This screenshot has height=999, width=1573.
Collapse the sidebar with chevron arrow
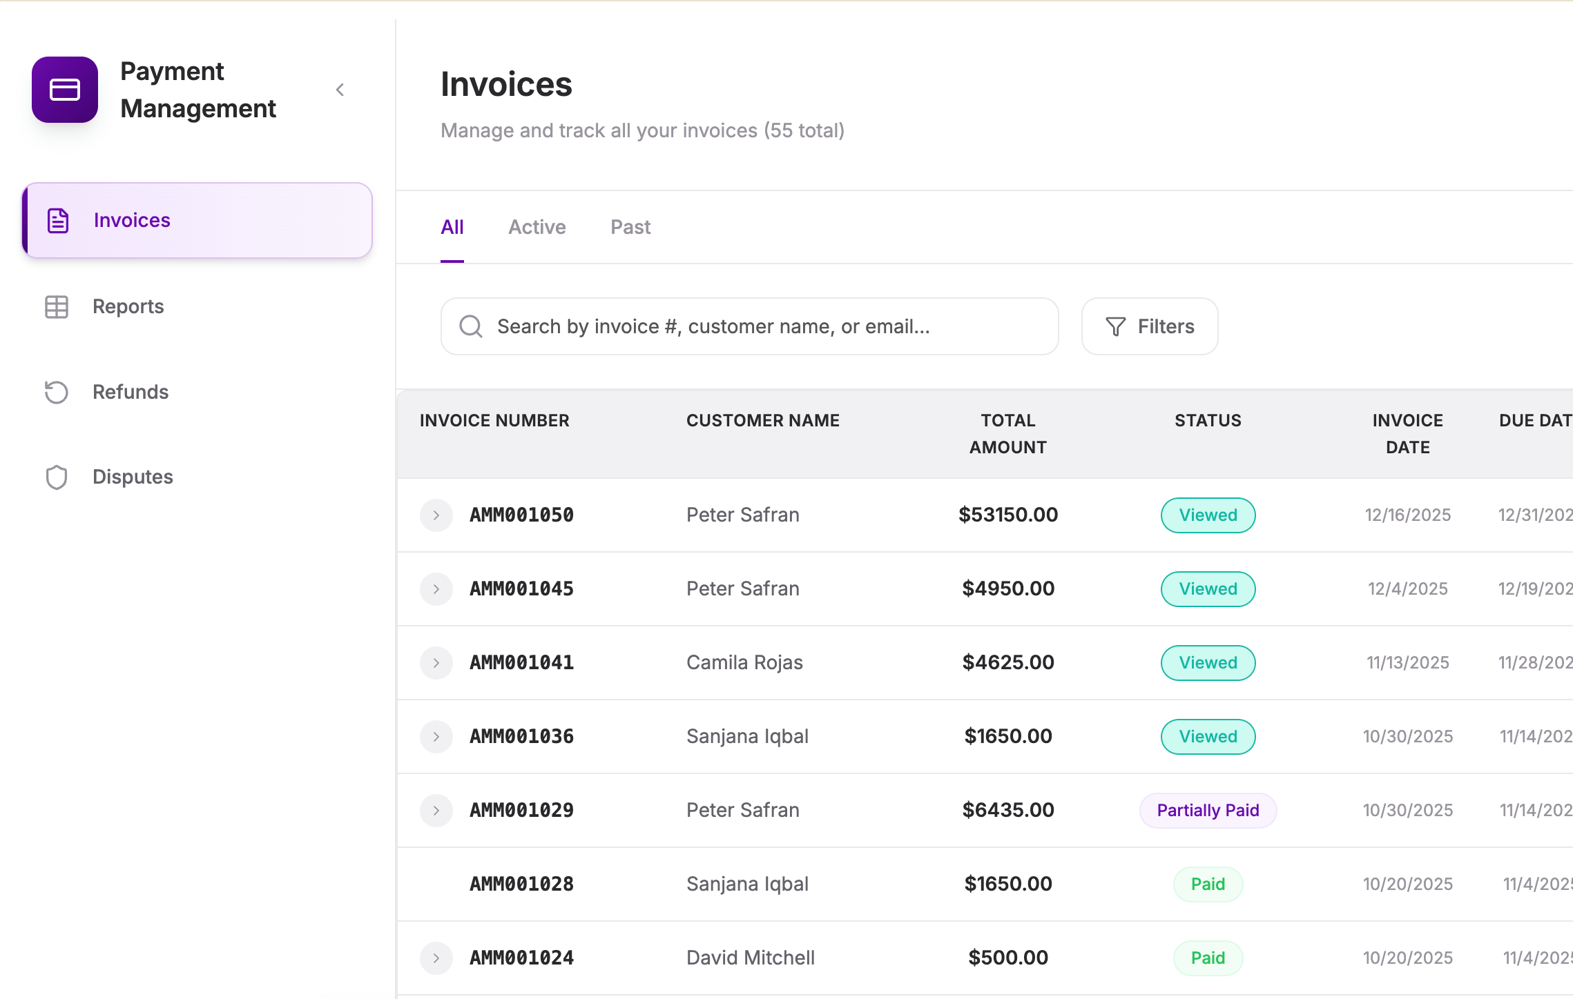(x=340, y=90)
